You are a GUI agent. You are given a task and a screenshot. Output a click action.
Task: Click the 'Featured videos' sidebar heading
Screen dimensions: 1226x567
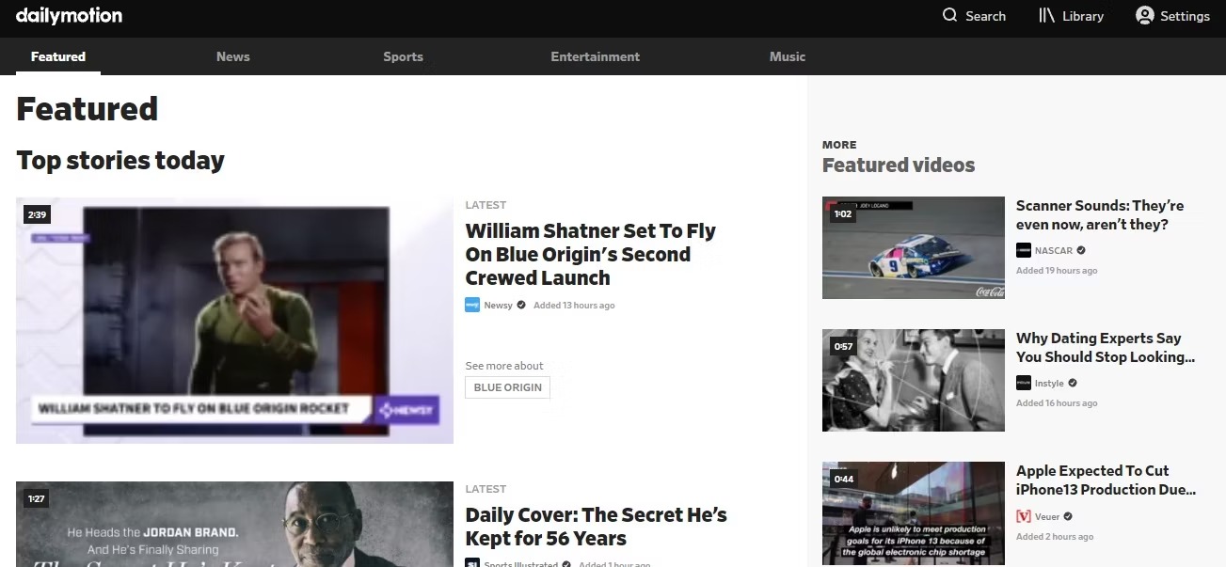coord(899,165)
